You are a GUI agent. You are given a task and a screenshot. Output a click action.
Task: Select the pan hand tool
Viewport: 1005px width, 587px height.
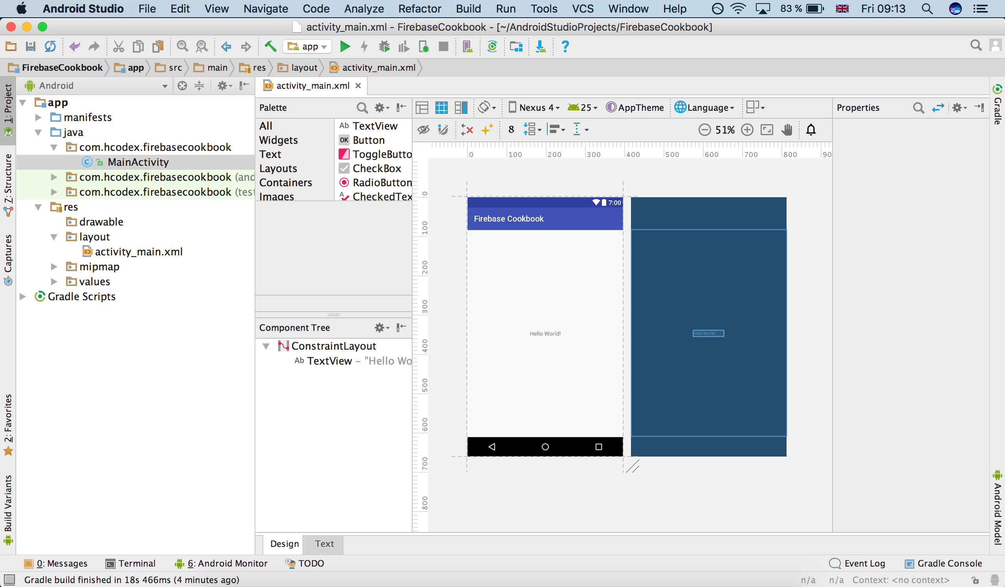click(x=787, y=130)
